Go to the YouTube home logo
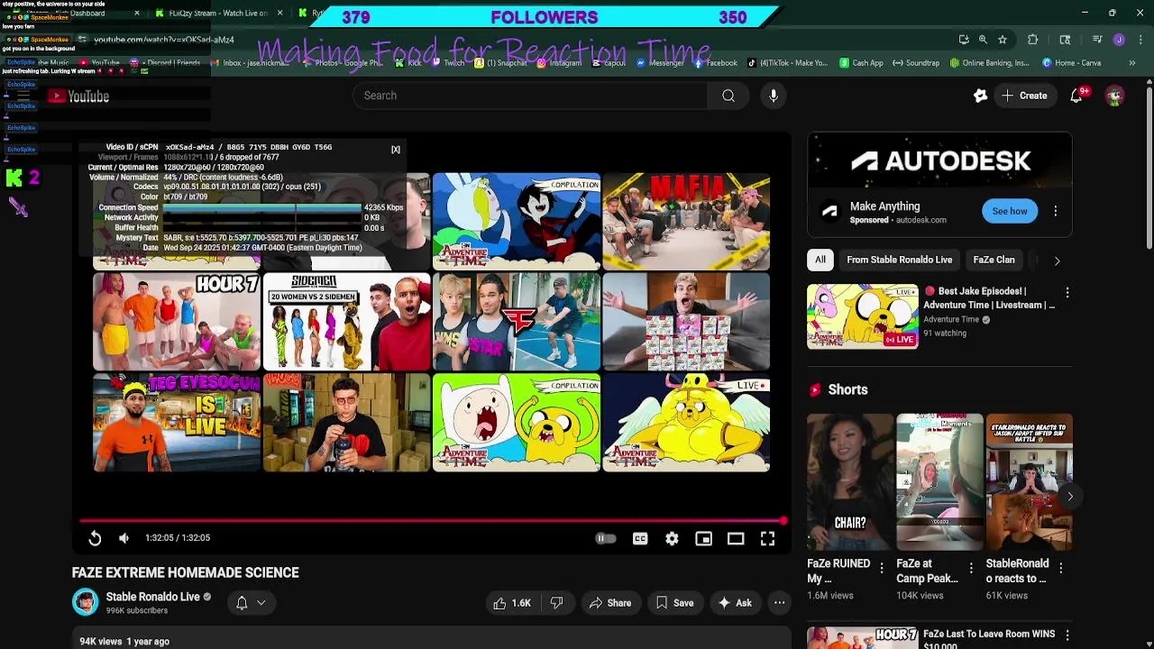The width and height of the screenshot is (1154, 649). point(78,96)
